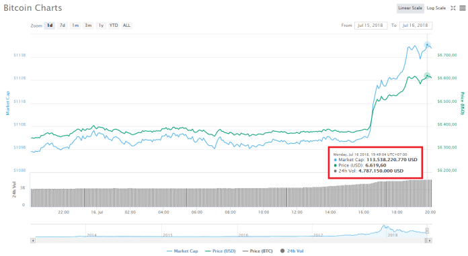Switch to Linear Scale
Viewport: 468px width, 256px height.
tap(410, 8)
